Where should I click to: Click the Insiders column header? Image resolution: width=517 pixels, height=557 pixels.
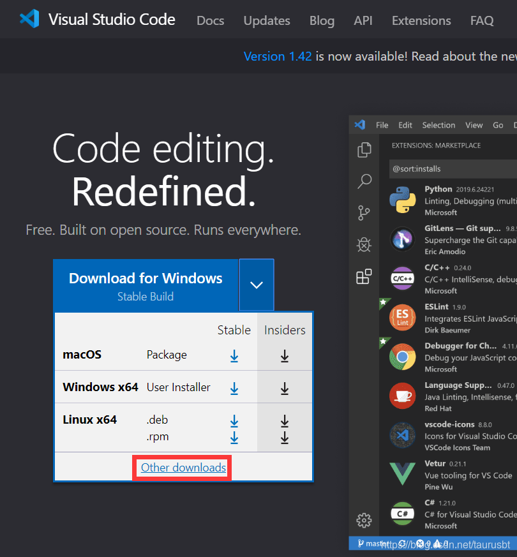click(285, 330)
